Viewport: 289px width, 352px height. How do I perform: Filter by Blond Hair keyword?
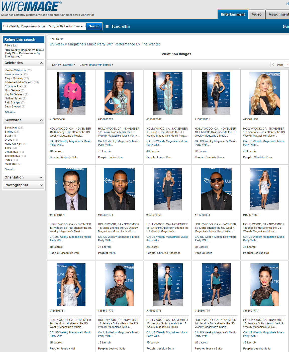(x=11, y=128)
